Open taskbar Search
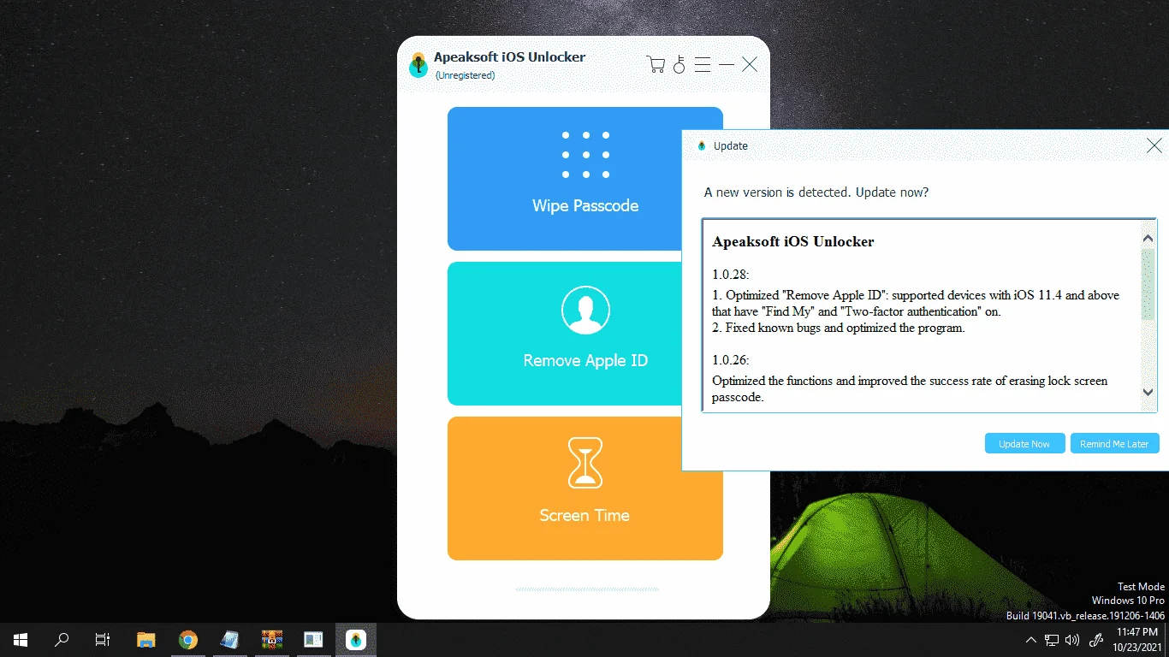 click(62, 640)
